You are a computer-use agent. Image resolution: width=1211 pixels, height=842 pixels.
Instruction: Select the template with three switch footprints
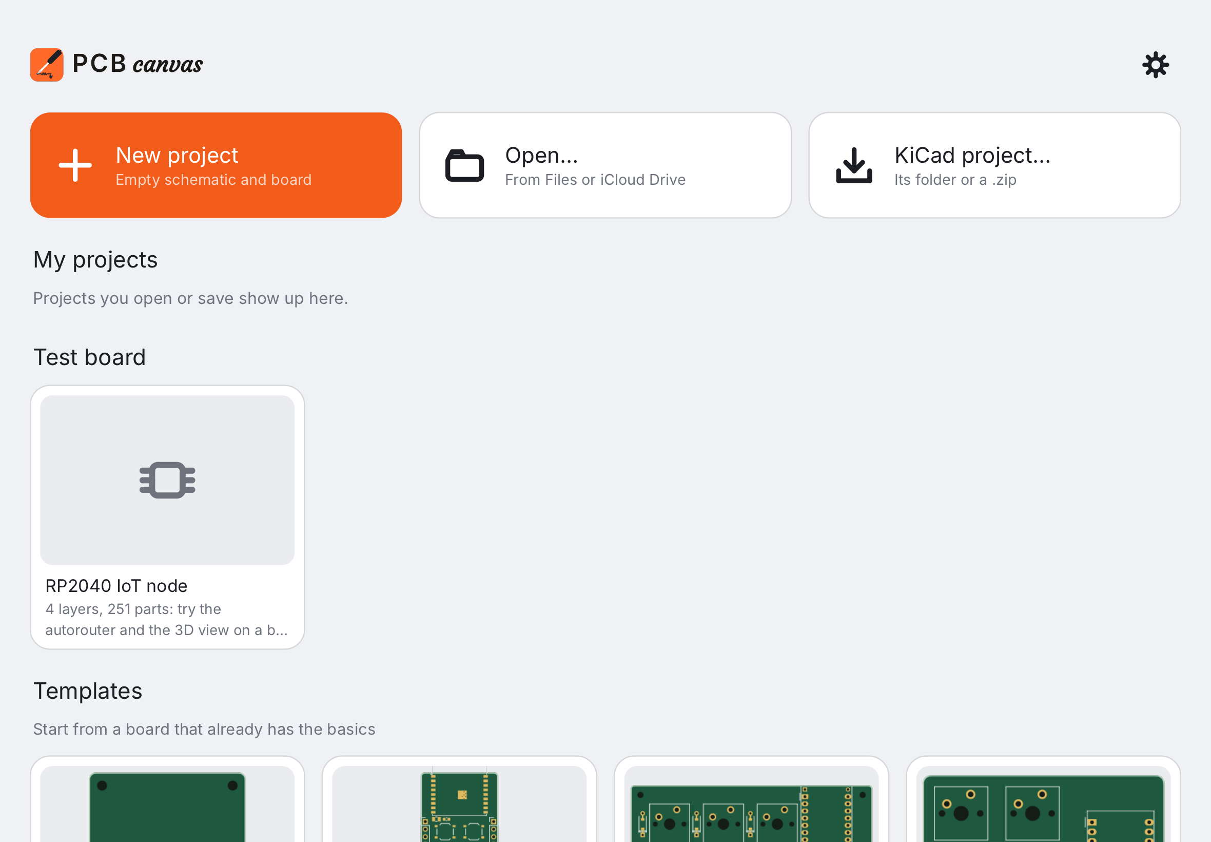click(751, 799)
